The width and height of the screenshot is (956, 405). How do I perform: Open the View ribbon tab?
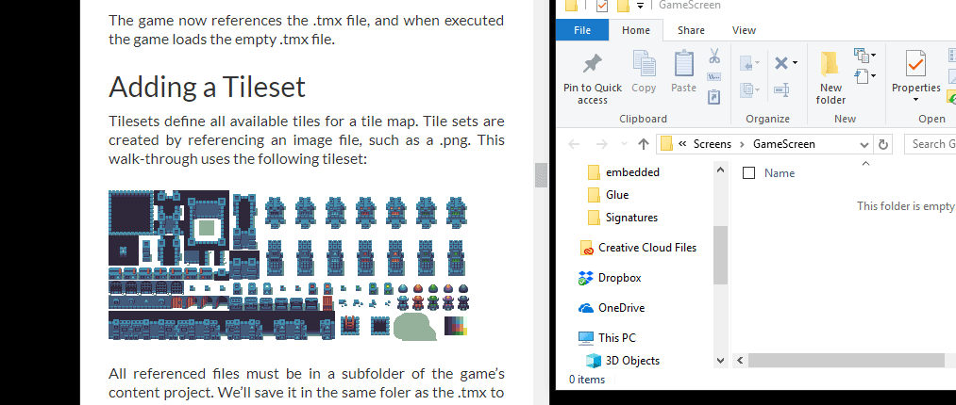pyautogui.click(x=744, y=30)
